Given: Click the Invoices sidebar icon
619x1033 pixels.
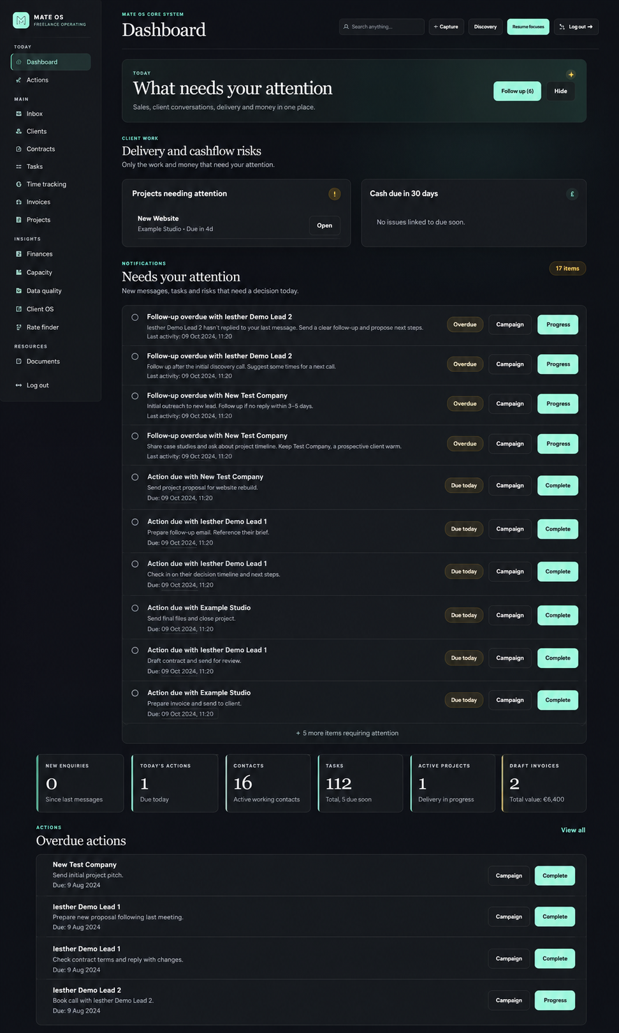Looking at the screenshot, I should tap(18, 202).
